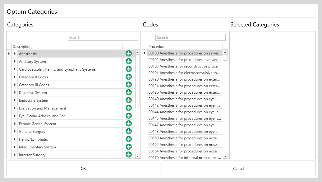
Task: Select code 00100 Anesthesia for procedures on saliva...
Action: click(185, 53)
